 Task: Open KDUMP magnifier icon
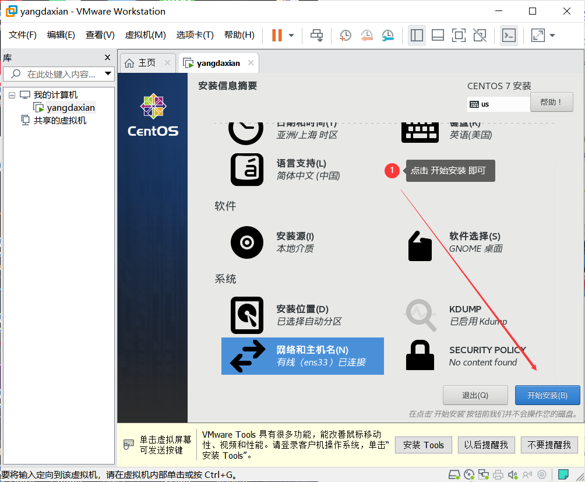[x=421, y=315]
